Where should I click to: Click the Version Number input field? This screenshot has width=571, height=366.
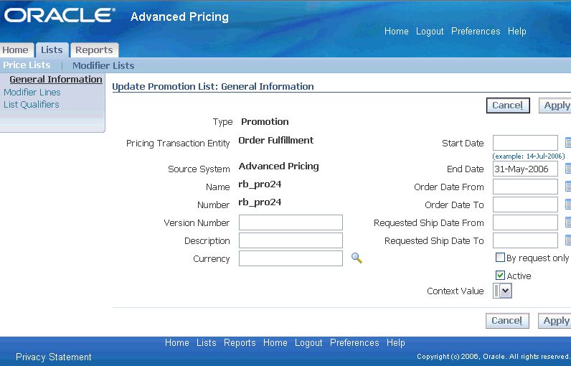point(291,222)
